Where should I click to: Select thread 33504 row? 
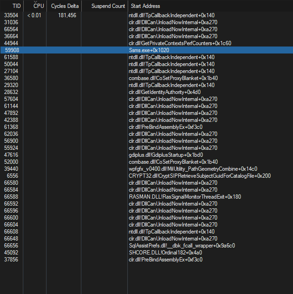(147, 15)
